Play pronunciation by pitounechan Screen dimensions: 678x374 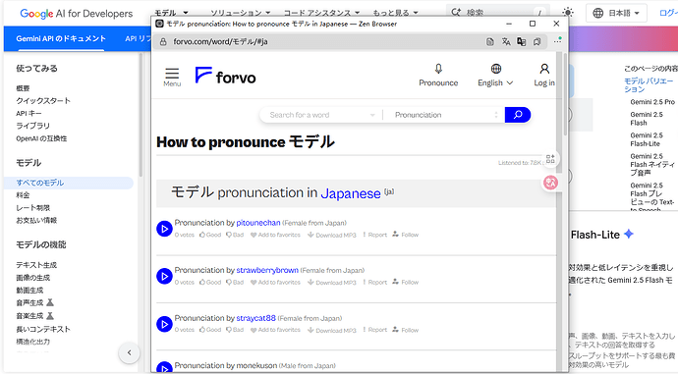pyautogui.click(x=164, y=229)
